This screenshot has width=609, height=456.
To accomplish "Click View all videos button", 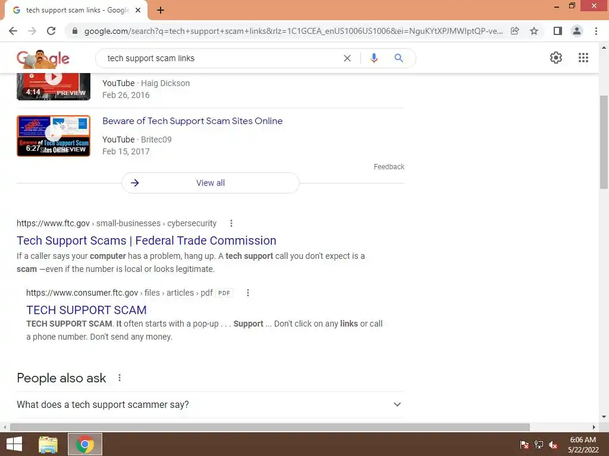I will (210, 183).
